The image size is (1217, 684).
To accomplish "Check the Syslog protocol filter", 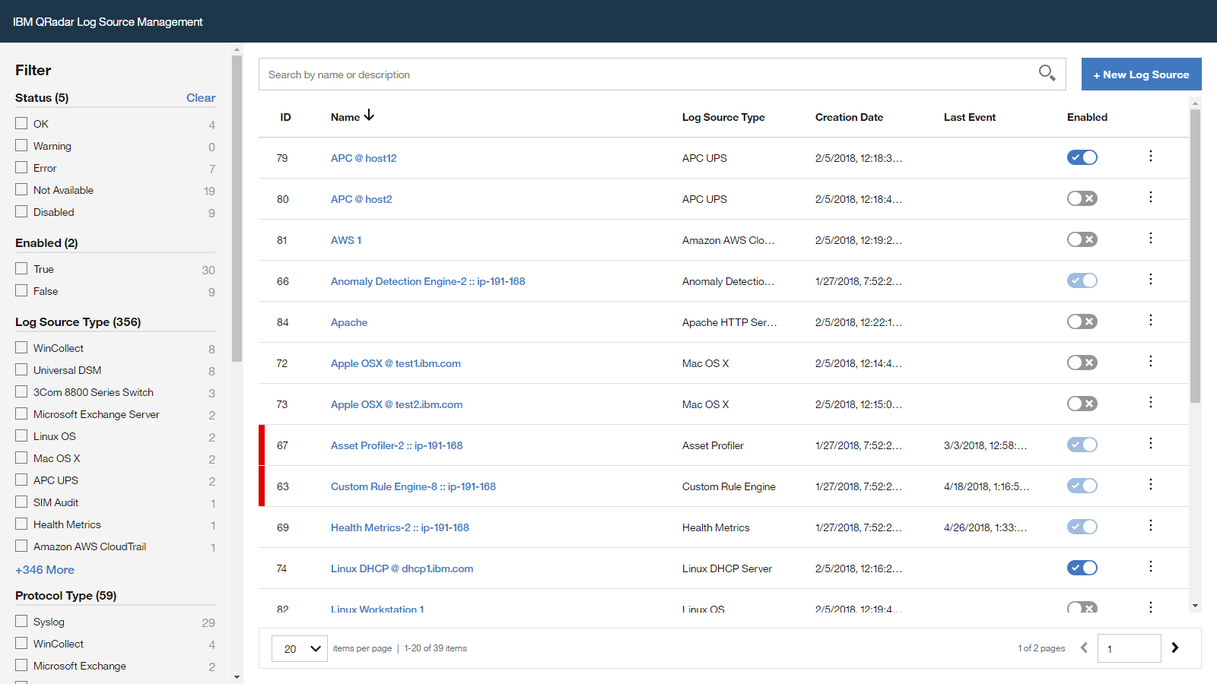I will (x=21, y=621).
